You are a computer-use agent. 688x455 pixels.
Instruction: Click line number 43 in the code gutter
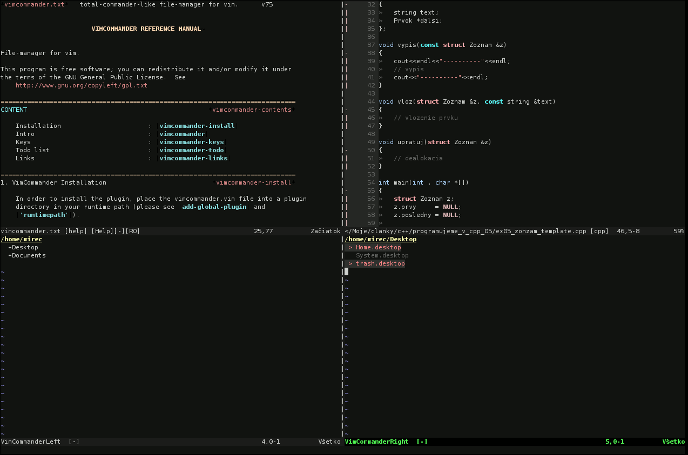coord(371,93)
